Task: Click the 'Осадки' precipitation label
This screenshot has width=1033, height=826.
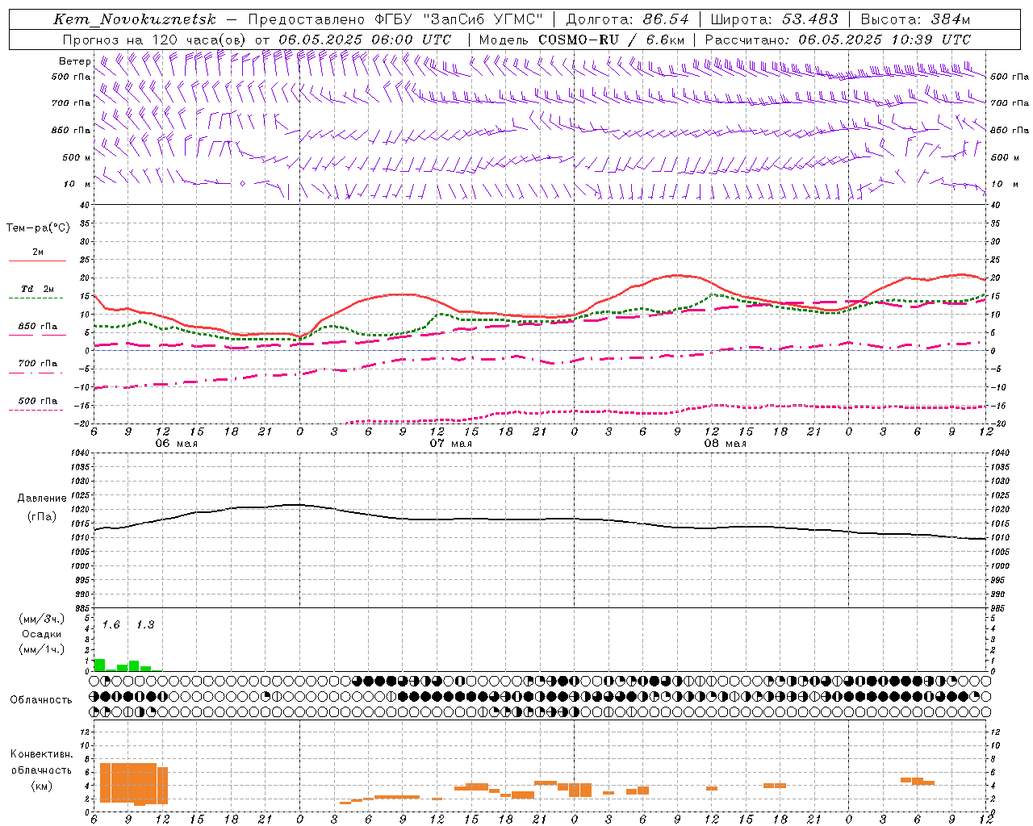Action: 41,634
